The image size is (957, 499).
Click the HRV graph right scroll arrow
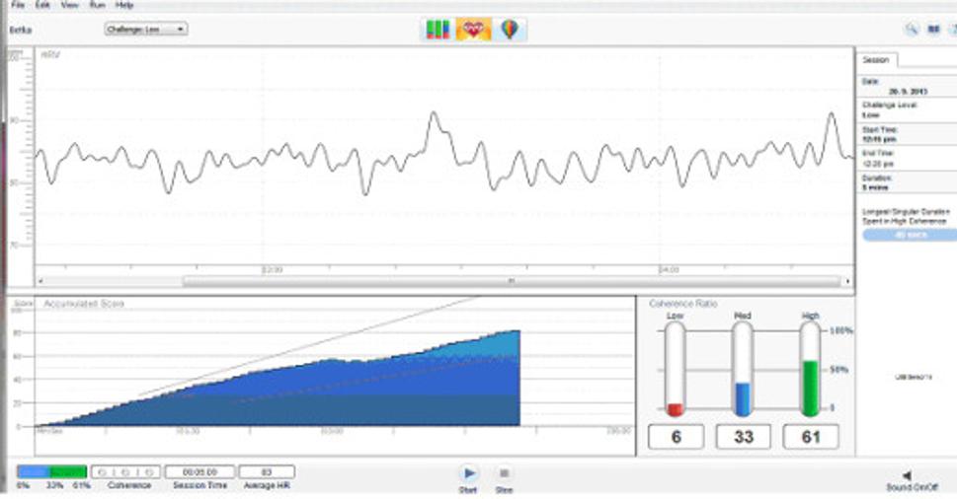[x=847, y=281]
